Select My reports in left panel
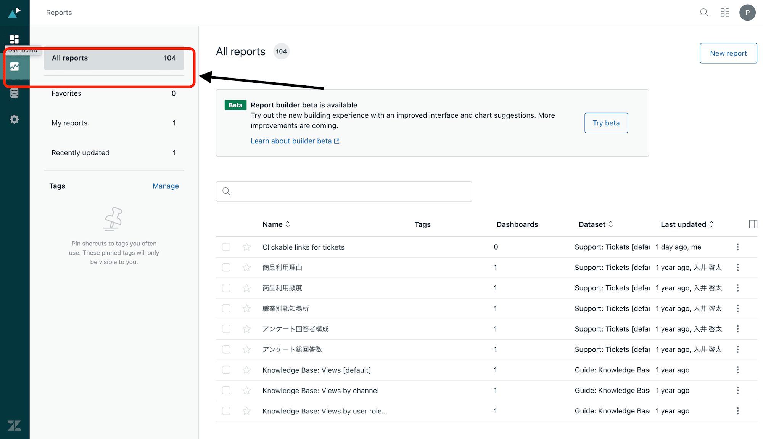This screenshot has height=439, width=763. [114, 123]
